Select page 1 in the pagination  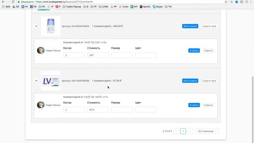click(183, 131)
